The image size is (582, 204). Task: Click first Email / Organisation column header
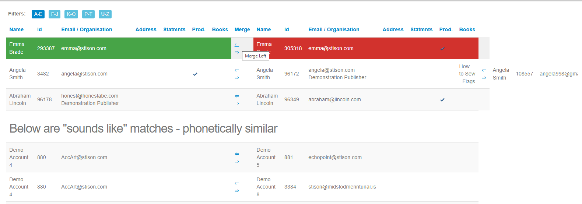87,29
